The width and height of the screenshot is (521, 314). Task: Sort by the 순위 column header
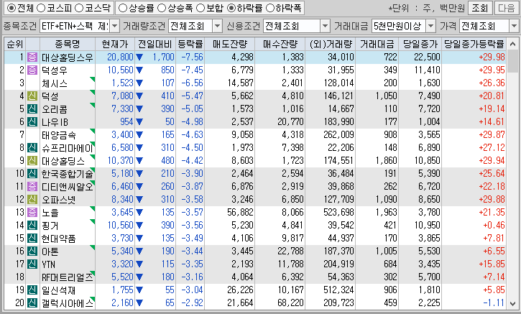15,44
